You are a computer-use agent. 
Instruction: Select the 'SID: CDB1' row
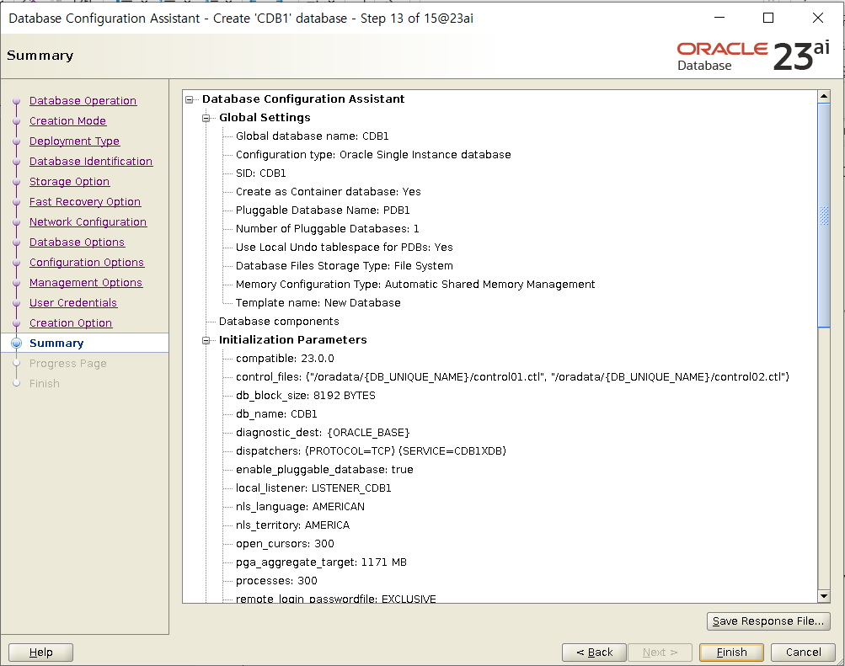click(261, 173)
